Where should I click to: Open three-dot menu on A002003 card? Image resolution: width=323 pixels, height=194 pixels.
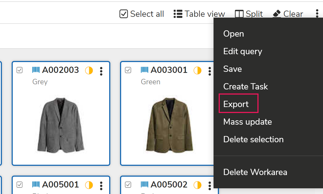(101, 71)
